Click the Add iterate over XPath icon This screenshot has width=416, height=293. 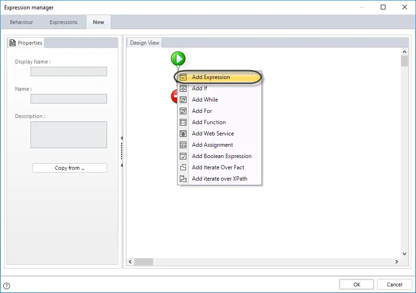183,179
